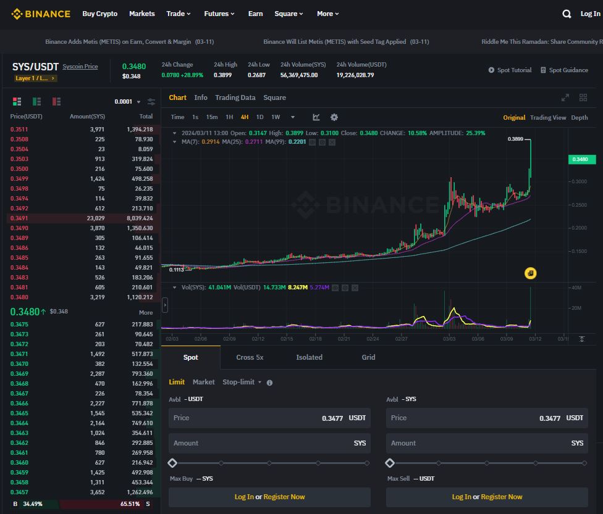Image resolution: width=603 pixels, height=514 pixels.
Task: Click yellow news marker on chart
Action: click(x=530, y=273)
